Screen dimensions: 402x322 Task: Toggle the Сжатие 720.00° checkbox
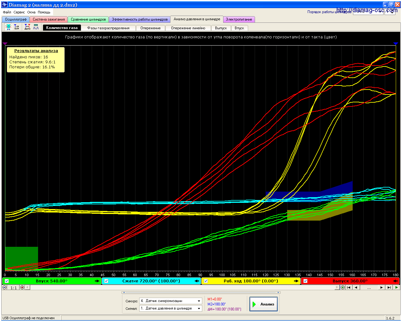(106, 281)
